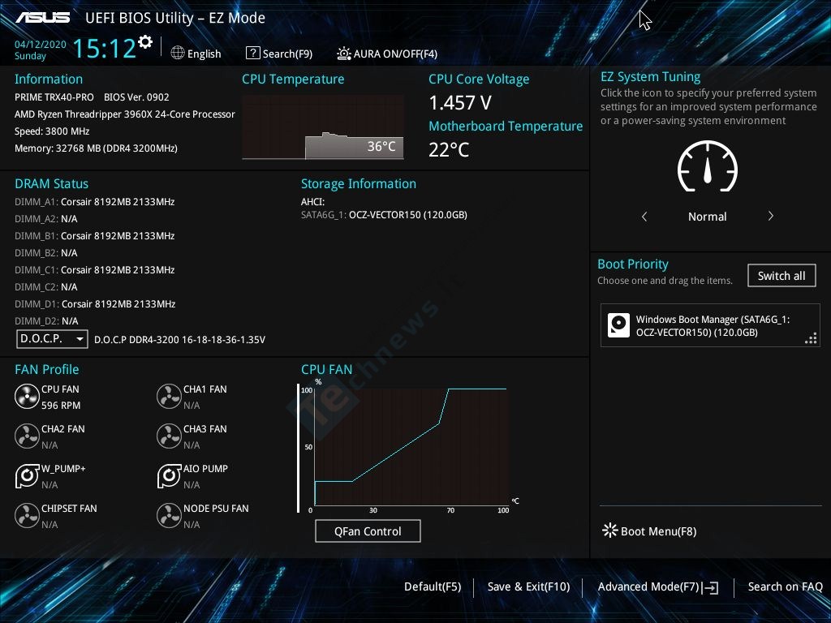Click the Search question mark icon
This screenshot has height=623, width=831.
click(253, 53)
